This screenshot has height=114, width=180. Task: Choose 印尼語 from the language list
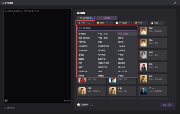(x=121, y=55)
